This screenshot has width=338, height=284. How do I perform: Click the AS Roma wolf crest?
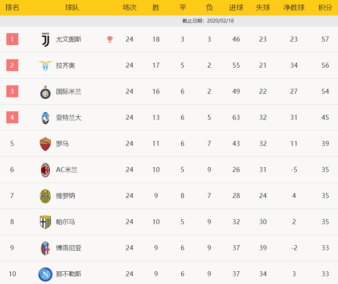(45, 144)
